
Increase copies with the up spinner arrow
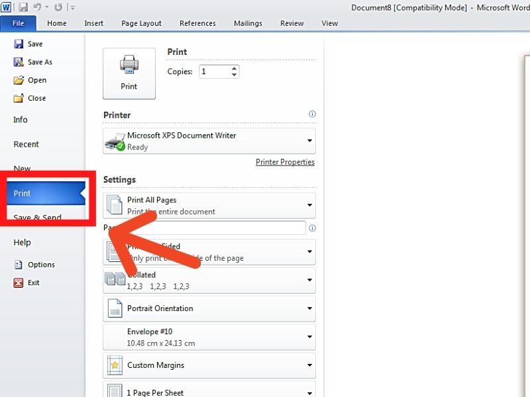click(x=235, y=69)
